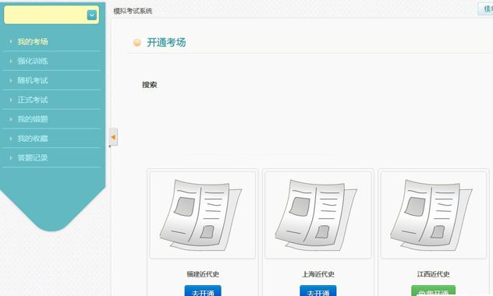Click the top-right 模考 button
493x296 pixels.
[485, 9]
